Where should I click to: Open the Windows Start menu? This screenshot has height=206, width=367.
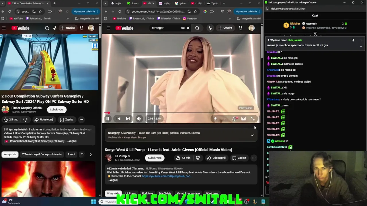click(93, 202)
